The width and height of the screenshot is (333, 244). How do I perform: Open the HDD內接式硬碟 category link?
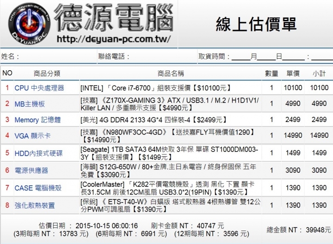click(x=39, y=153)
